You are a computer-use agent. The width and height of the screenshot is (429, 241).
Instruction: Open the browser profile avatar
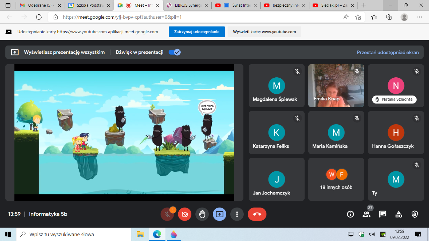pos(404,17)
